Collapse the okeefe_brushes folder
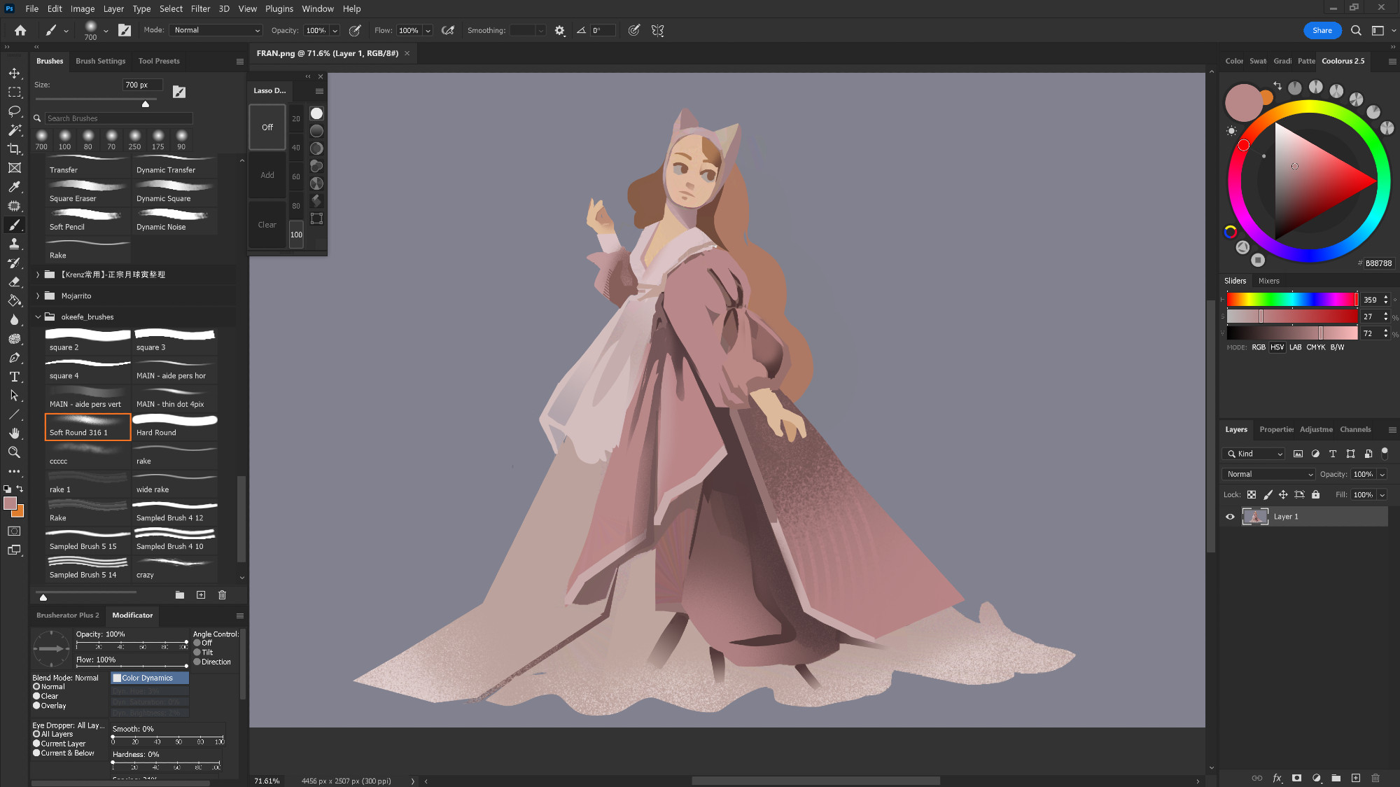1400x787 pixels. coord(38,316)
